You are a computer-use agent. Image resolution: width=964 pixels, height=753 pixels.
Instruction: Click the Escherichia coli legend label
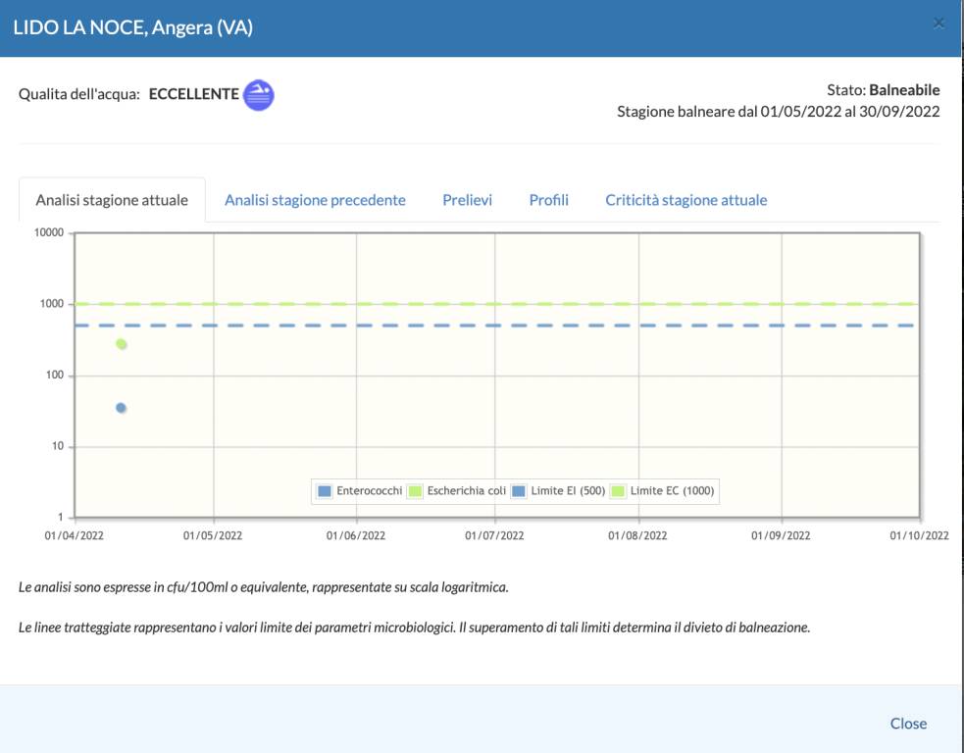(x=466, y=491)
